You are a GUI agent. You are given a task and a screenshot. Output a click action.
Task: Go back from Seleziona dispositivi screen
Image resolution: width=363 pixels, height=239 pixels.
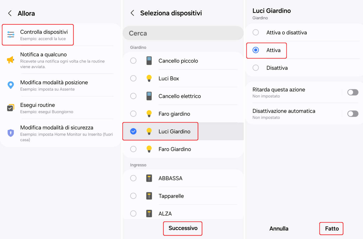click(x=132, y=13)
